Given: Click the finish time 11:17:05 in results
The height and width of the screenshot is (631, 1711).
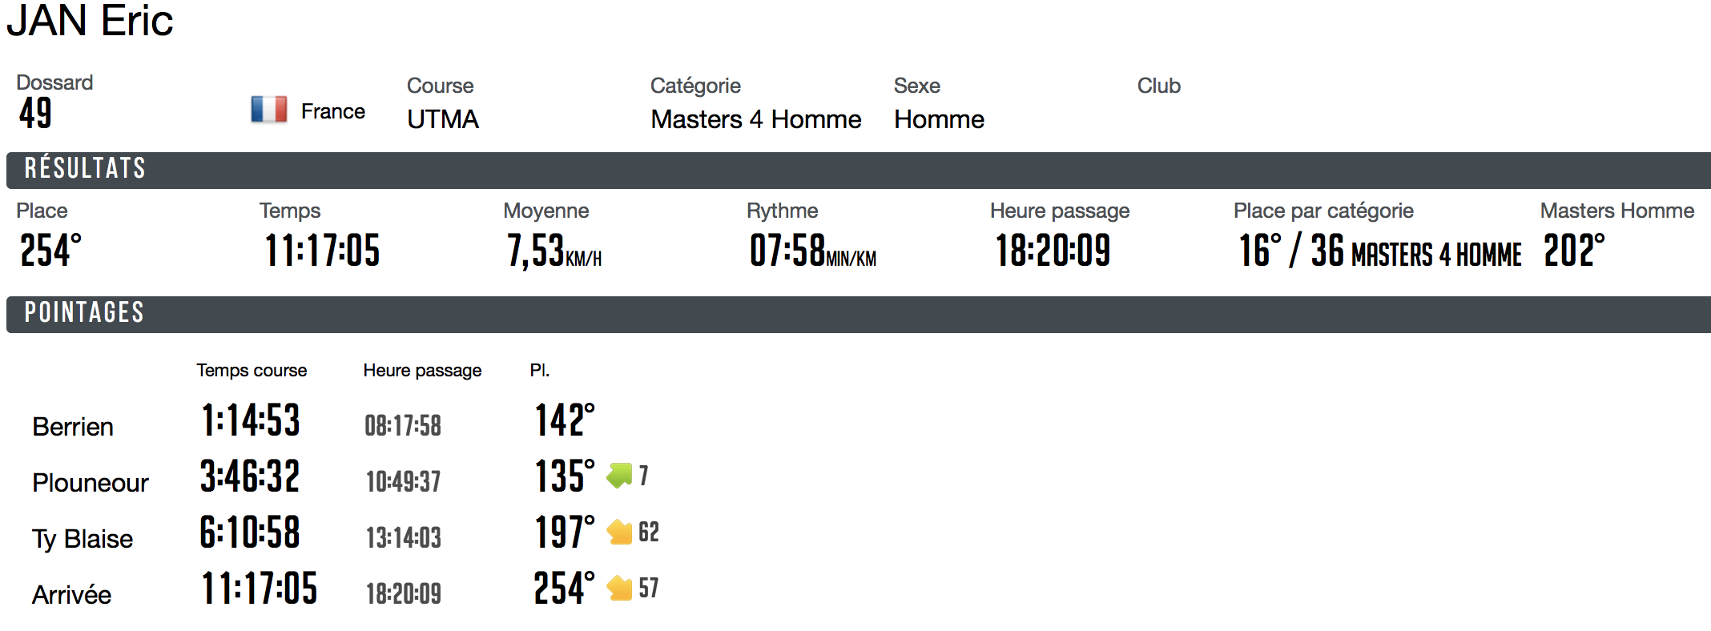Looking at the screenshot, I should [322, 250].
